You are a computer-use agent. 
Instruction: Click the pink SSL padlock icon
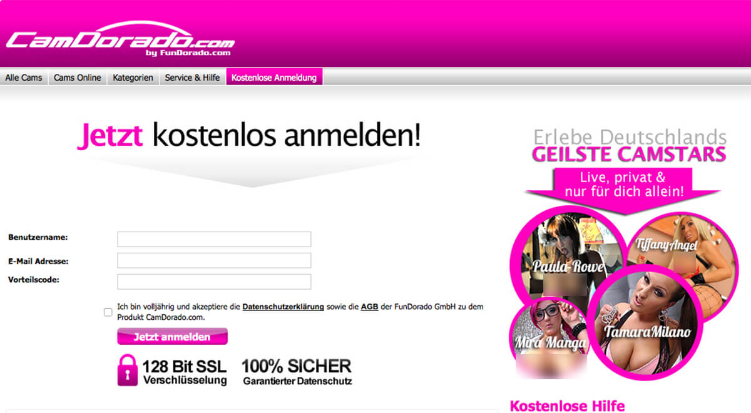[x=127, y=370]
